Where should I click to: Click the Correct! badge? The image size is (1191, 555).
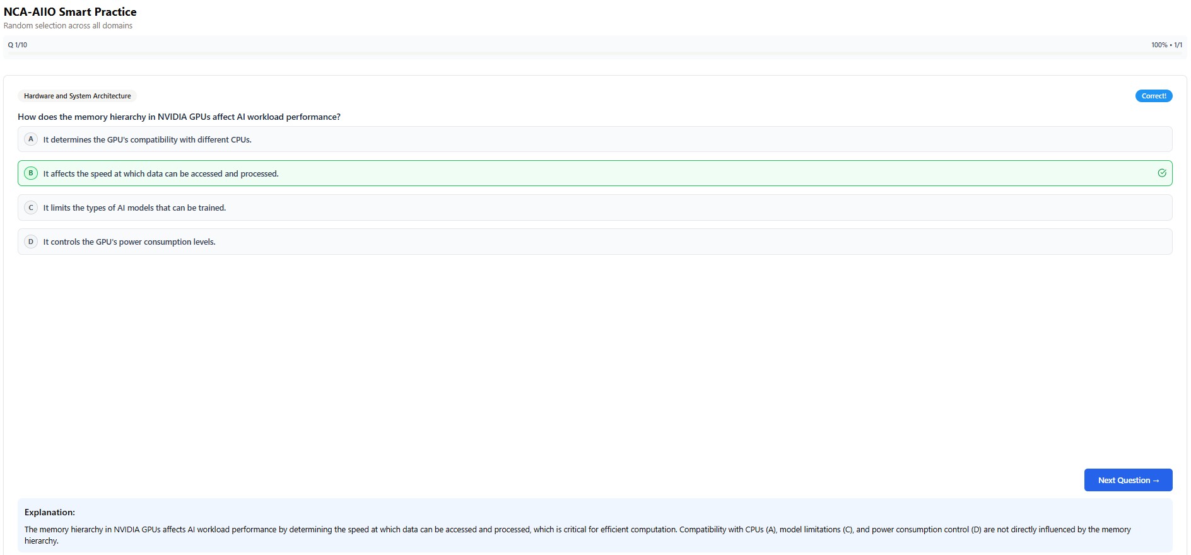(1153, 96)
